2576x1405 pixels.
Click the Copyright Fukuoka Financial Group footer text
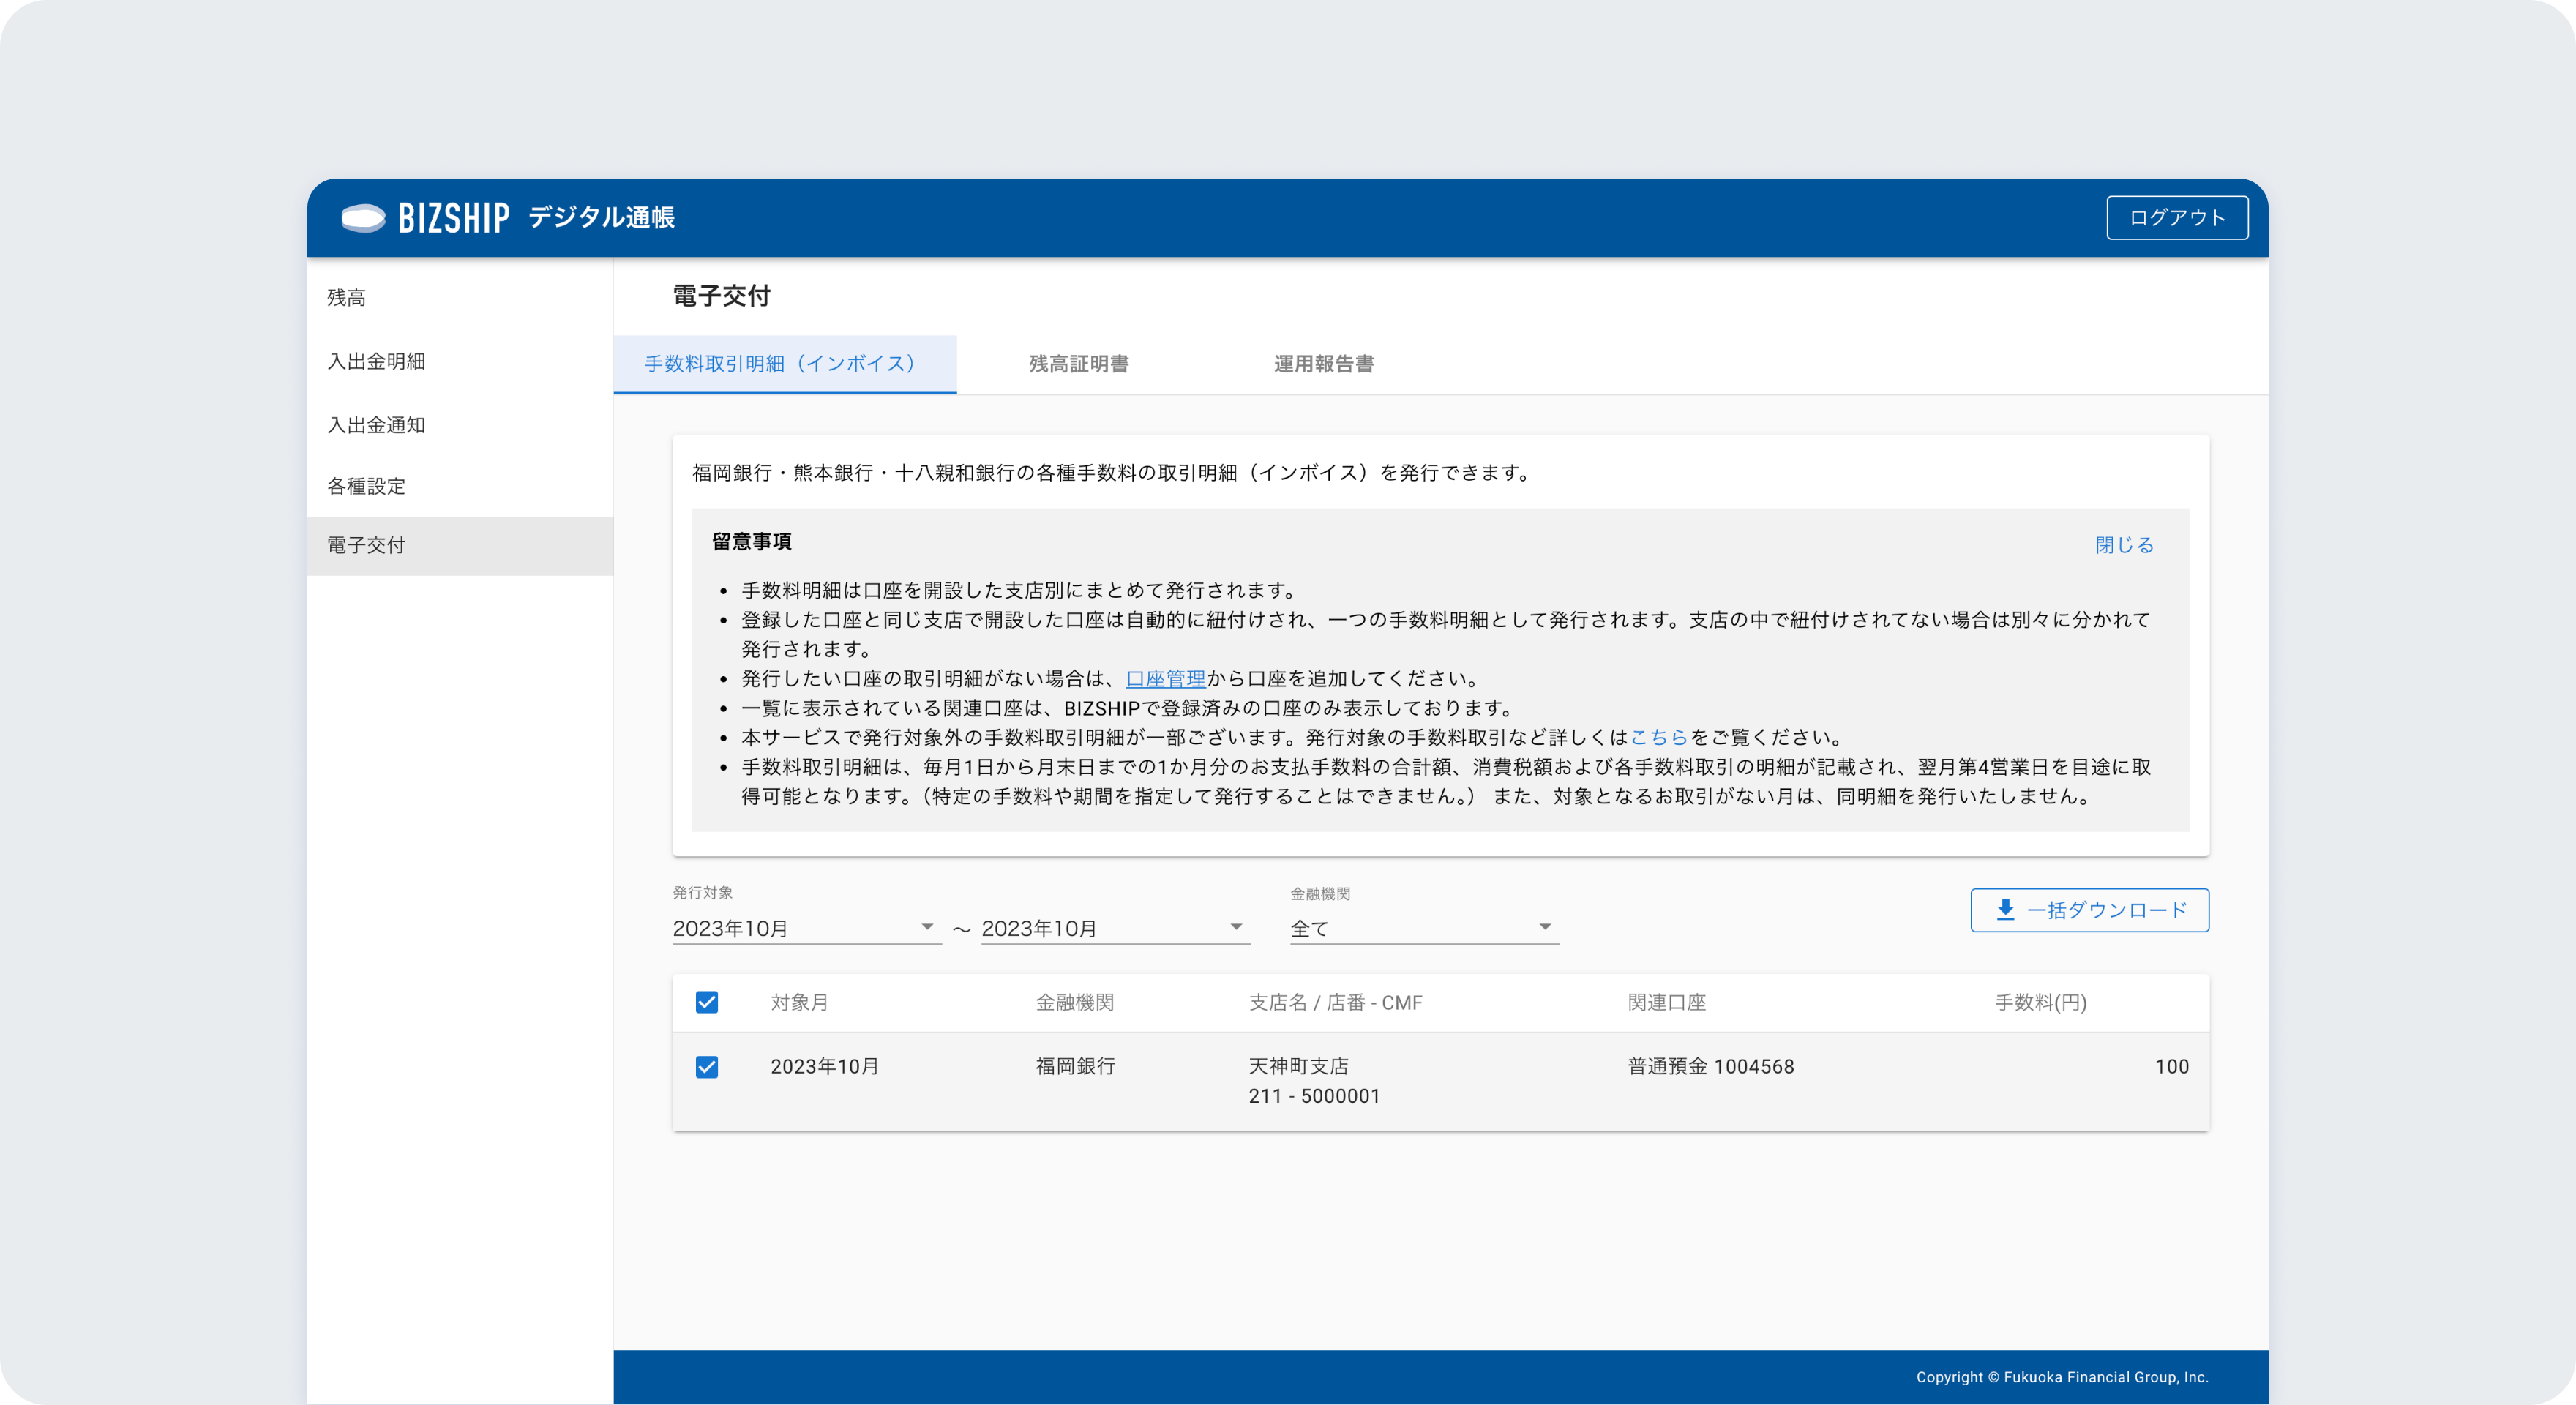click(x=2061, y=1377)
